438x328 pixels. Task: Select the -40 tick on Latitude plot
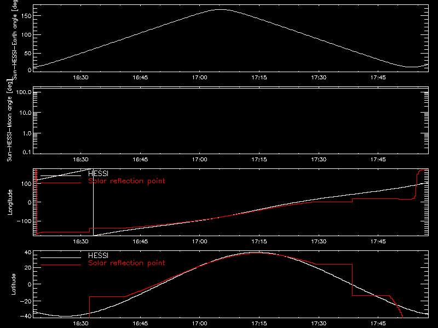coord(26,316)
